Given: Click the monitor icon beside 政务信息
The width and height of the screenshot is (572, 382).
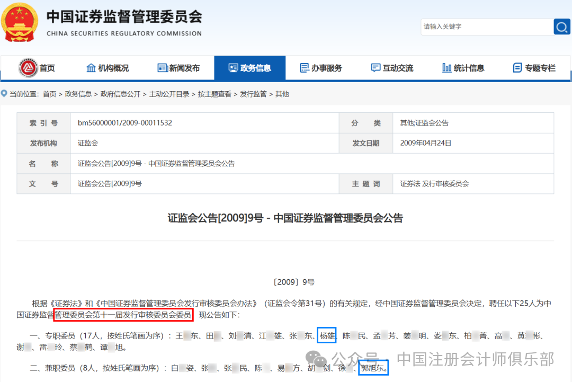Looking at the screenshot, I should (233, 68).
